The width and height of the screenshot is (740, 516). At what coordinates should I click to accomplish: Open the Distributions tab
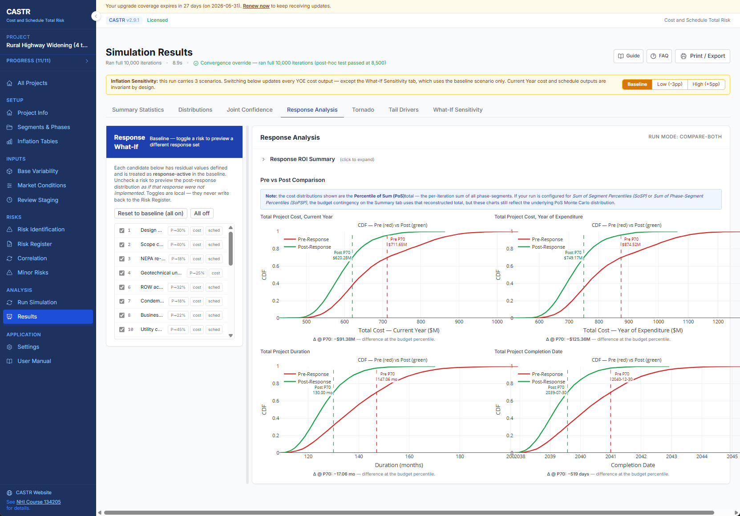coord(195,110)
